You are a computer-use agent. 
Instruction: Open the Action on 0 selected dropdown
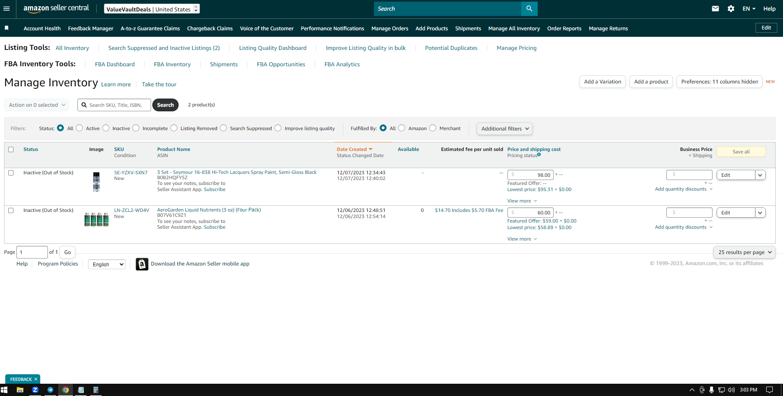[x=37, y=105]
